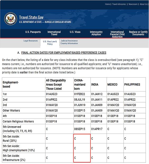The image size is (149, 164).
Task: Select the U.S. Passports menu
Action: pyautogui.click(x=33, y=32)
